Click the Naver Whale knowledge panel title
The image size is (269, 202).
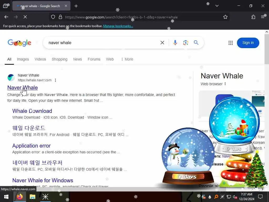222,76
